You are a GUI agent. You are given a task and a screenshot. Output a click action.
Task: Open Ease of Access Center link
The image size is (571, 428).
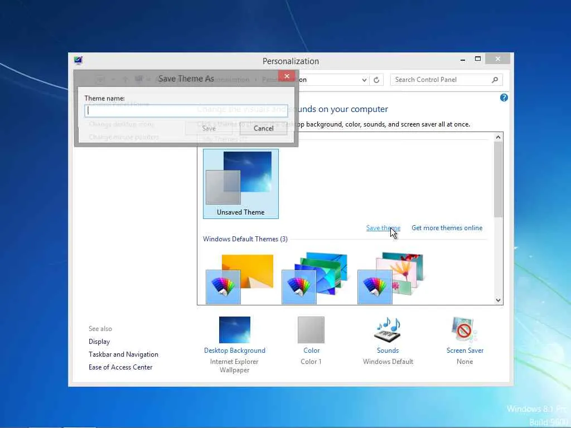click(120, 367)
